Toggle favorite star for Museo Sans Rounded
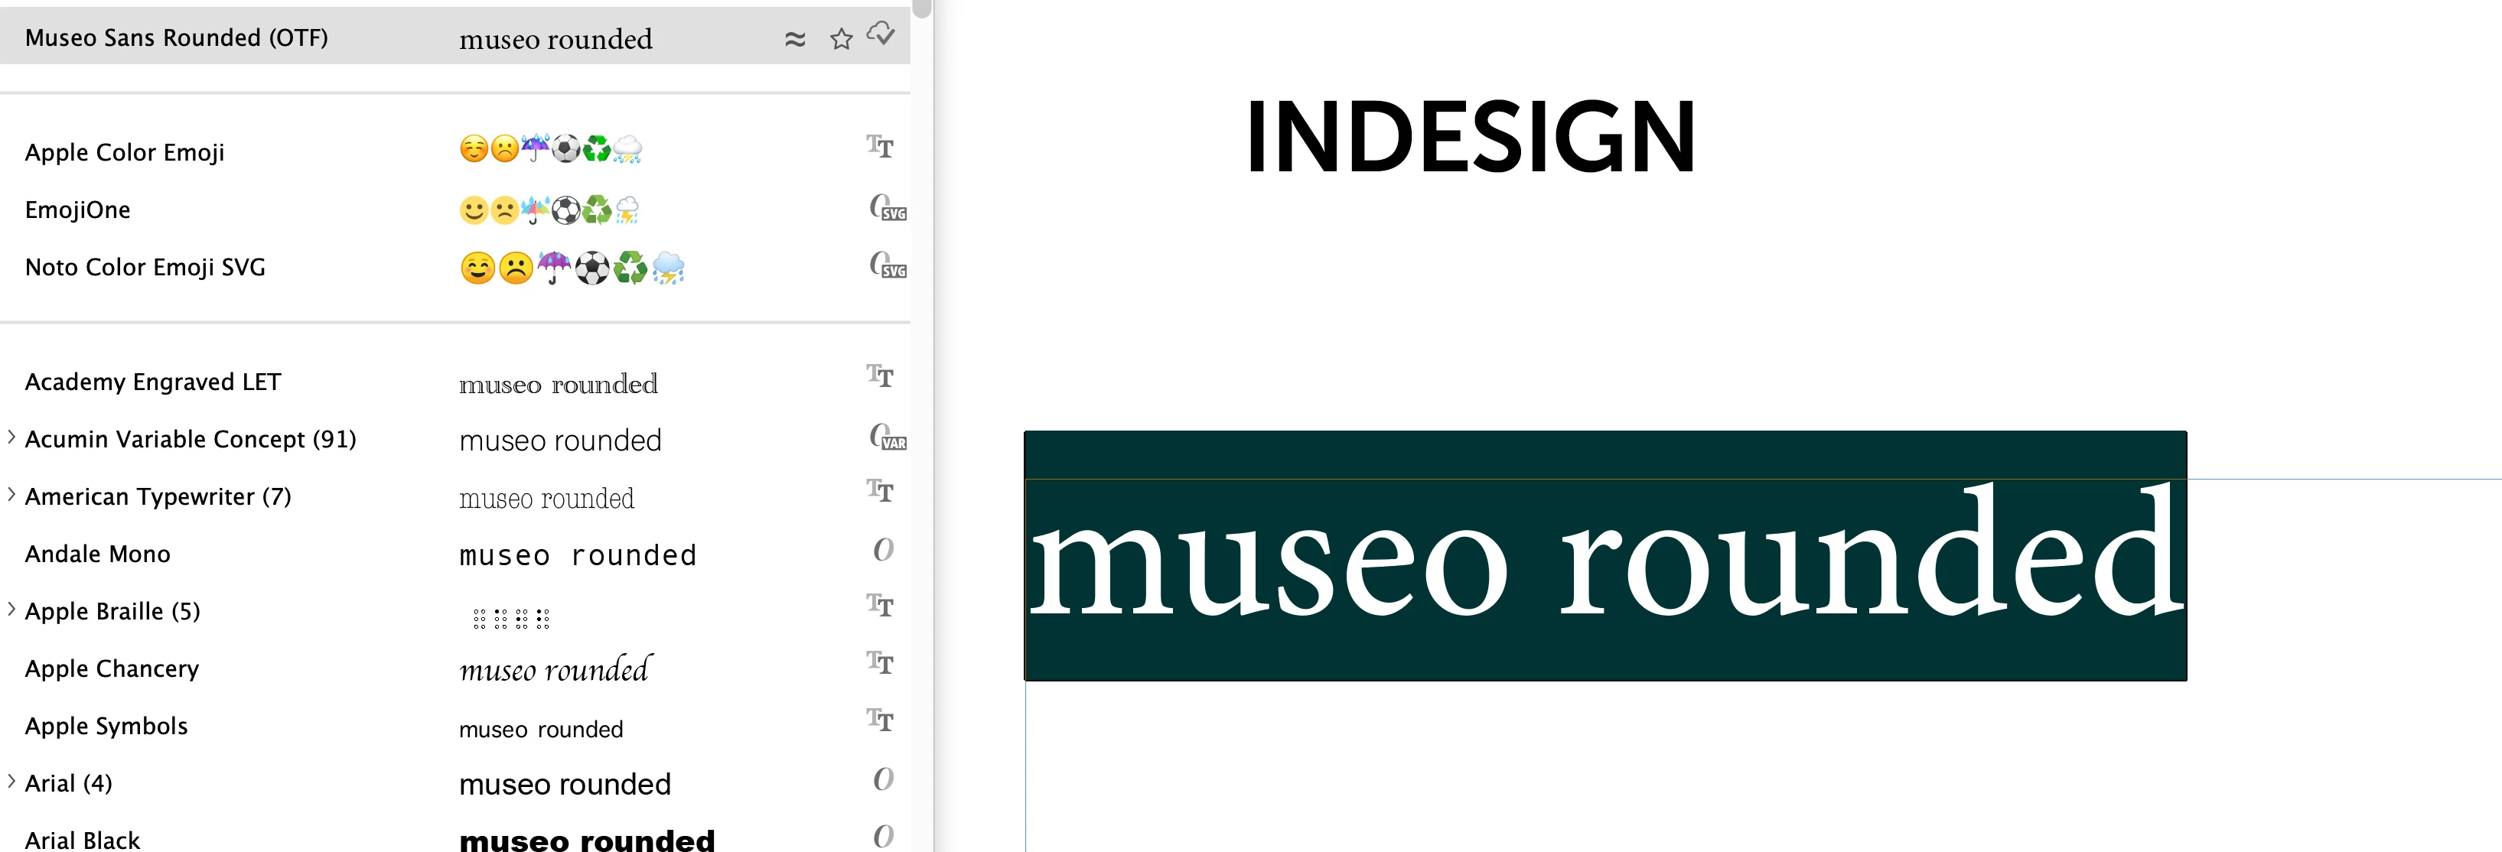The image size is (2502, 852). [x=841, y=39]
